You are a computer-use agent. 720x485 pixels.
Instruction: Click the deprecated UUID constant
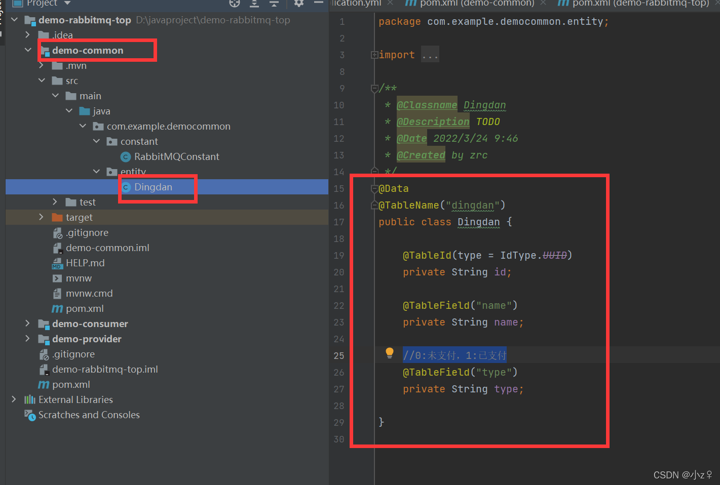coord(555,256)
